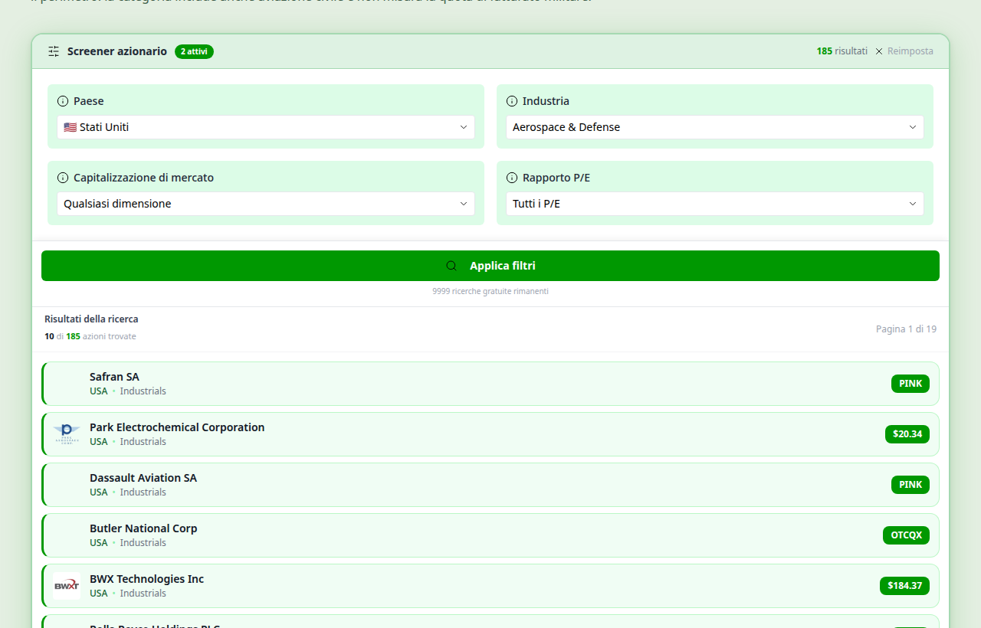The width and height of the screenshot is (981, 628).
Task: Click the $20.34 price badge
Action: (907, 434)
